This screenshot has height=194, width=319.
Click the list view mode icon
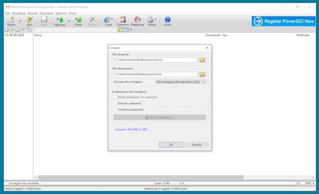[x=127, y=30]
